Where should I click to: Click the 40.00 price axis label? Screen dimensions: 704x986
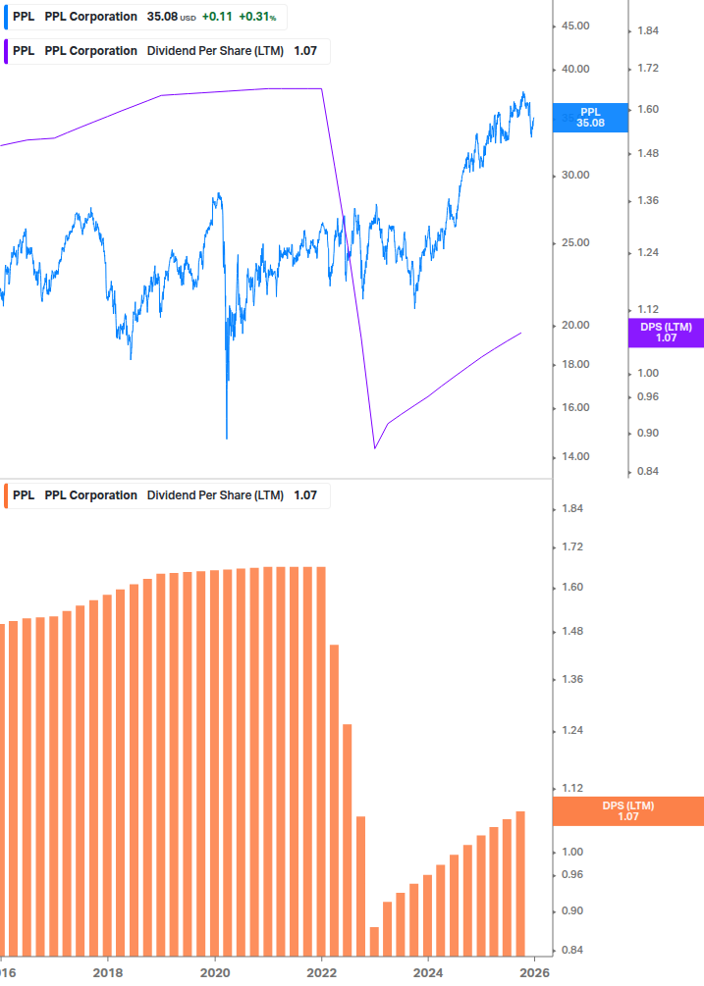[575, 70]
